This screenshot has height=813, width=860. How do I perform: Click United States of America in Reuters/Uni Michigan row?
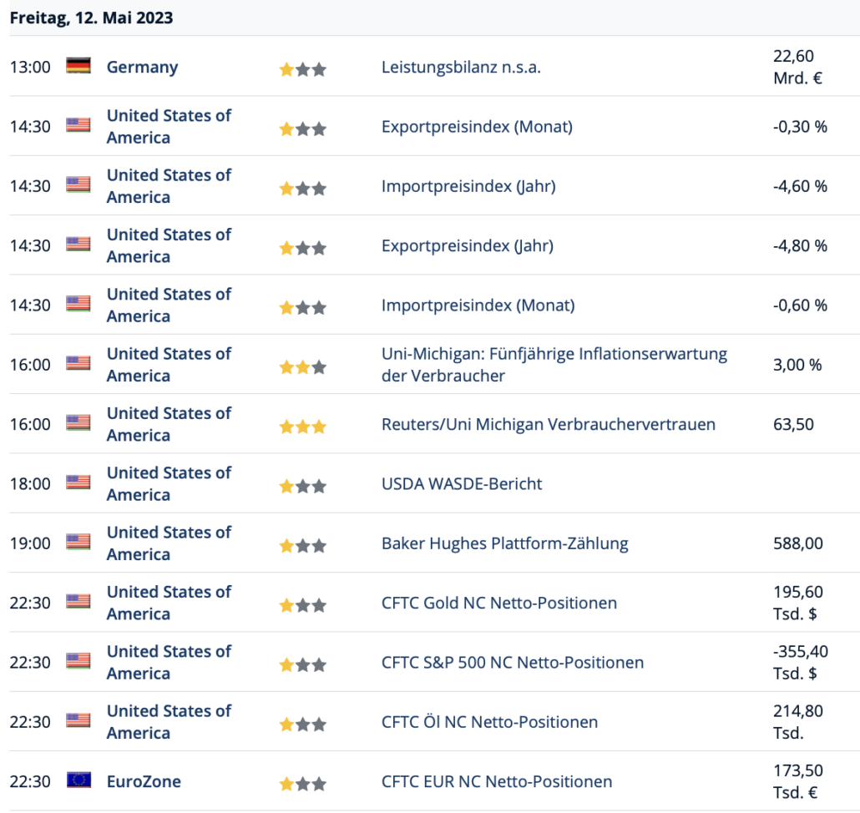[x=169, y=424]
